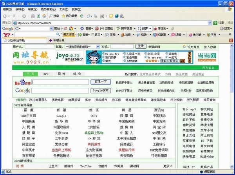This screenshot has width=235, height=175.
Task: Click the 当当网 banner logo
Action: [x=207, y=57]
